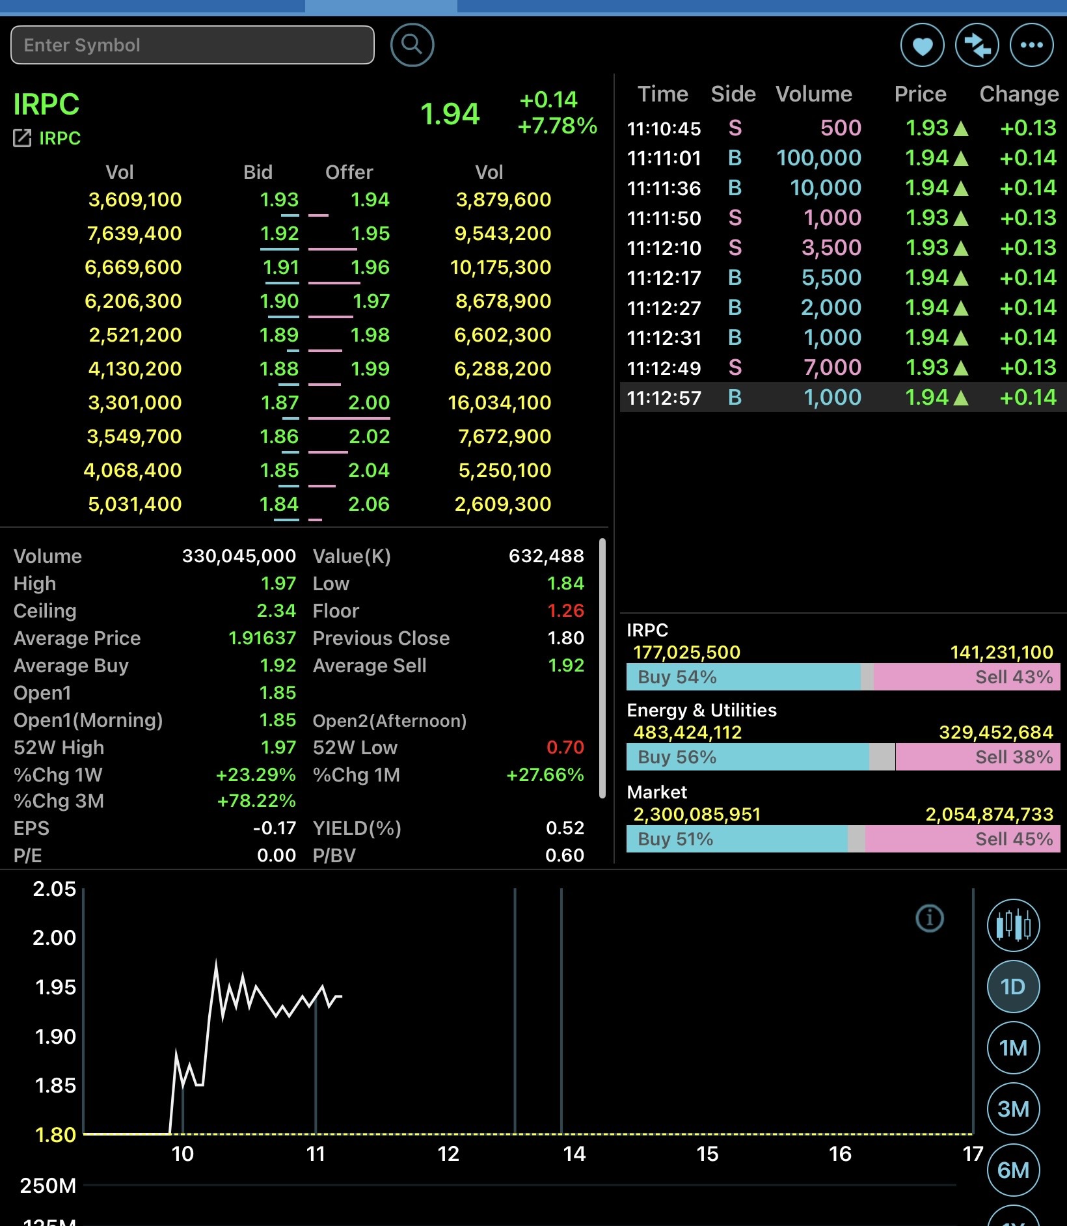Select the 11:10:45 ticker row
Viewport: 1067px width, 1226px height.
tap(843, 128)
